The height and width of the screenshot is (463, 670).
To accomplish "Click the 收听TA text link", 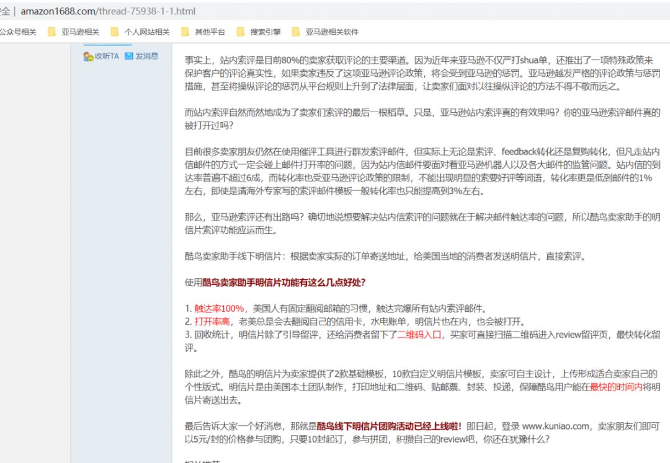I will coord(106,56).
